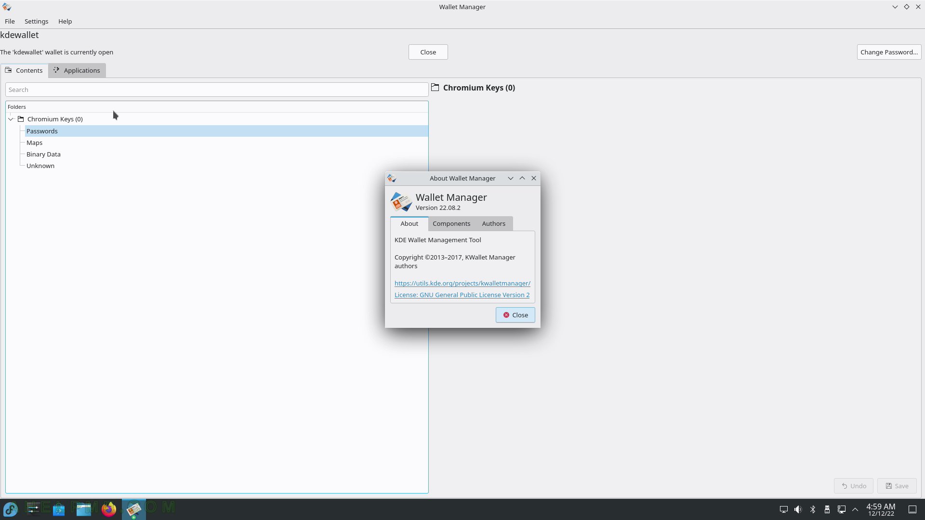Screen dimensions: 925x520
Task: Open the Settings menu
Action: 36,21
